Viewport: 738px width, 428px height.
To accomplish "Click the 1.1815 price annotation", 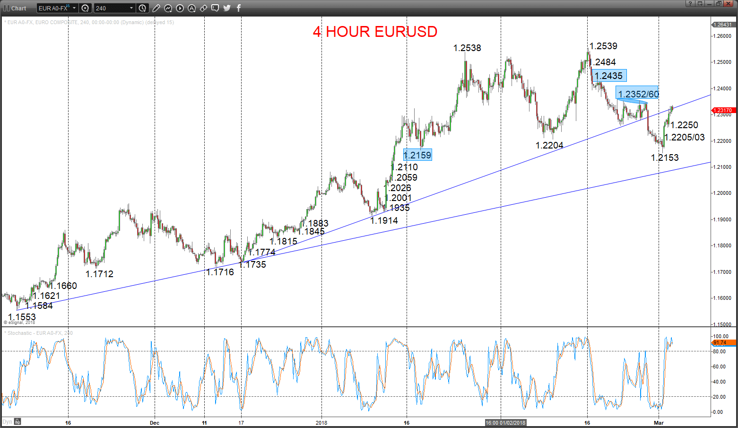I will point(284,241).
